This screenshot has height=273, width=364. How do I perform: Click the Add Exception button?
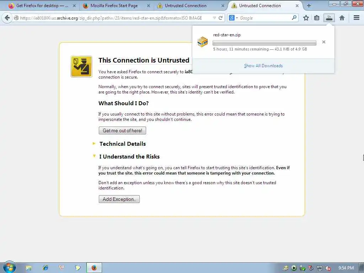119,199
